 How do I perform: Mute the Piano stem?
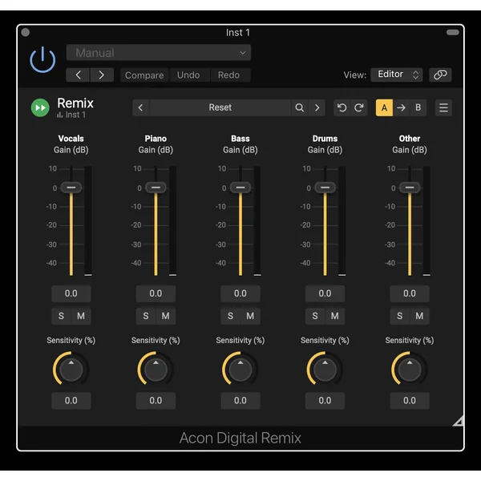click(x=166, y=316)
